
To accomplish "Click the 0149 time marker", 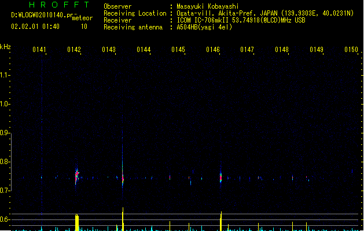I will click(317, 50).
